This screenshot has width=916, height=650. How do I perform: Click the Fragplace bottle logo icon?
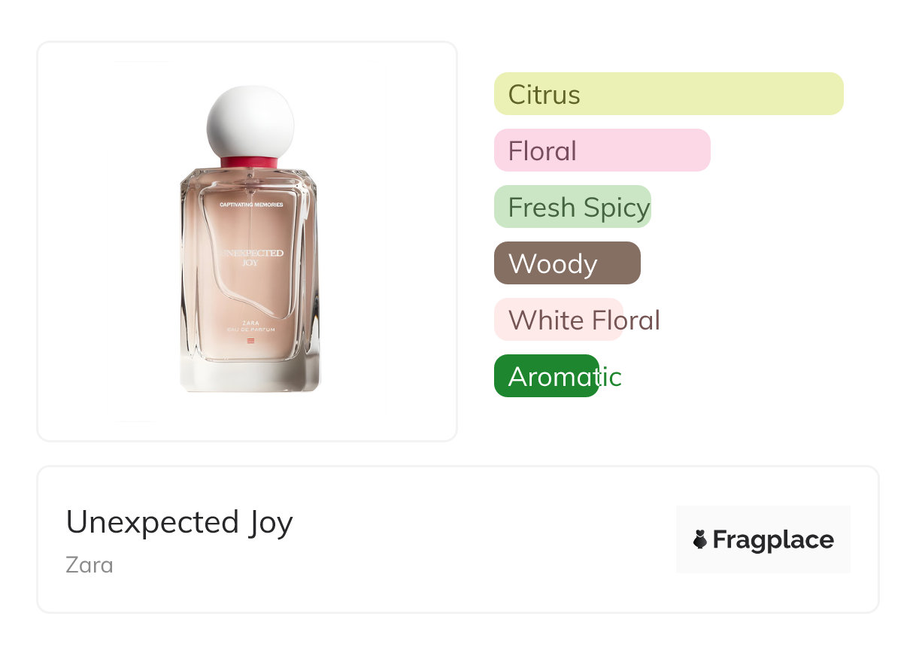coord(700,539)
